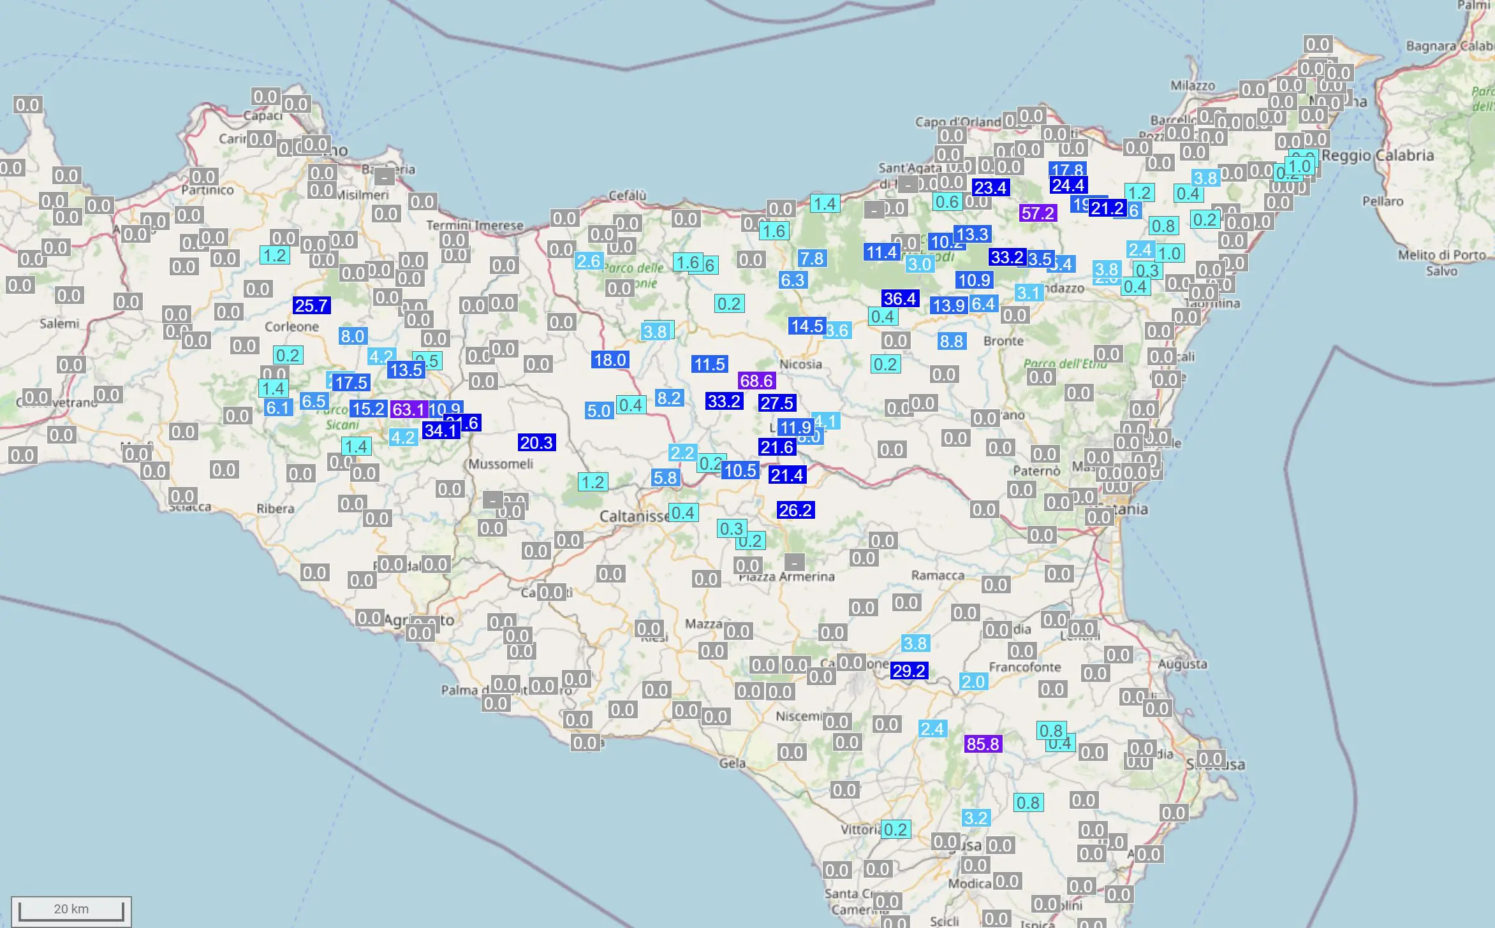Image resolution: width=1495 pixels, height=928 pixels.
Task: Select the 2.4 marker left of 85.8
Action: 932,729
